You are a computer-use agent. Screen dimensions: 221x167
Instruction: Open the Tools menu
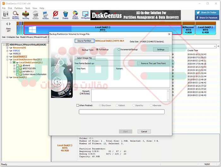coord(28,8)
